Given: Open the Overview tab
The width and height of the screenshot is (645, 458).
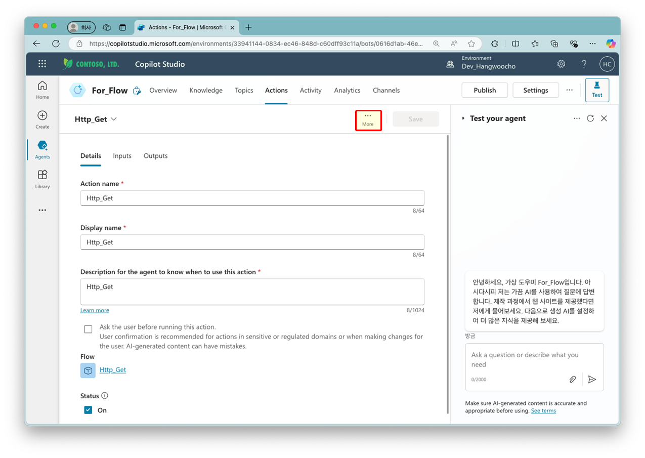Looking at the screenshot, I should coord(163,90).
